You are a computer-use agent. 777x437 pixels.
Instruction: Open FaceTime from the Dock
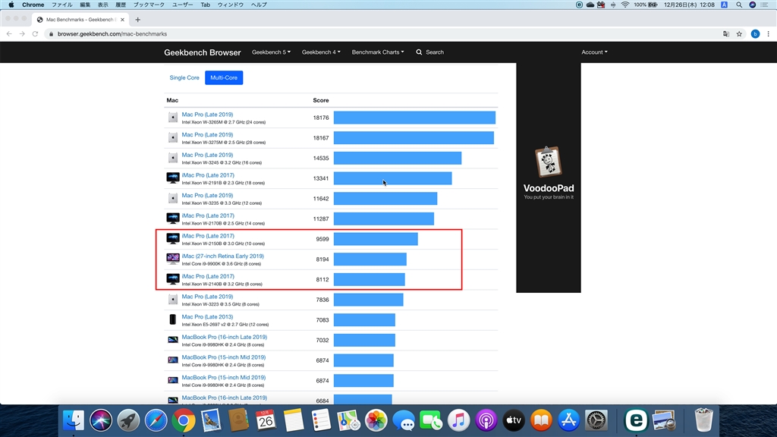tap(431, 420)
